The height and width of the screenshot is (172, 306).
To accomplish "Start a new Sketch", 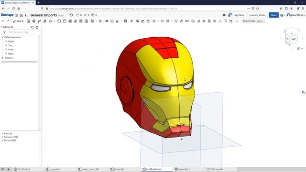I will pyautogui.click(x=18, y=21).
